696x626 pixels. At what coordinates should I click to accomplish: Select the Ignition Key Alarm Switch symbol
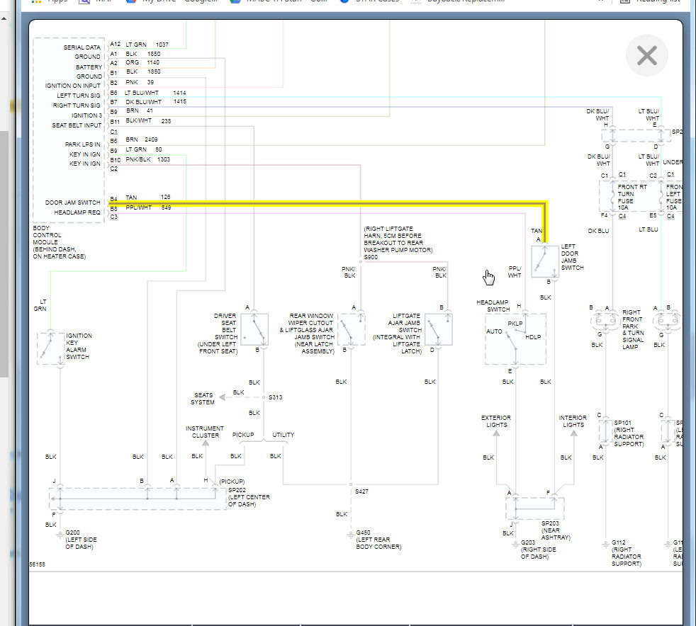coord(51,348)
